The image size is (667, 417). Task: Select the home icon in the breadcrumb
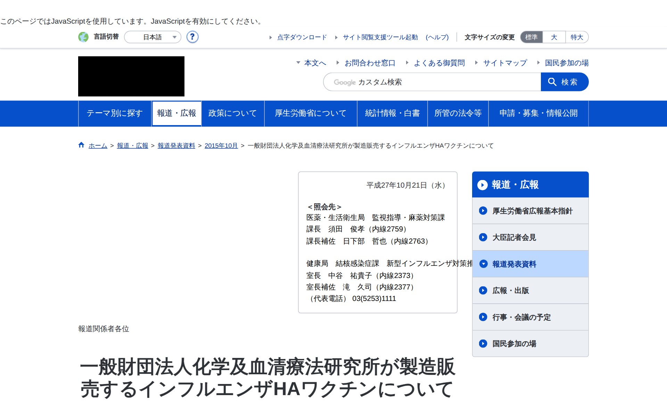click(81, 145)
